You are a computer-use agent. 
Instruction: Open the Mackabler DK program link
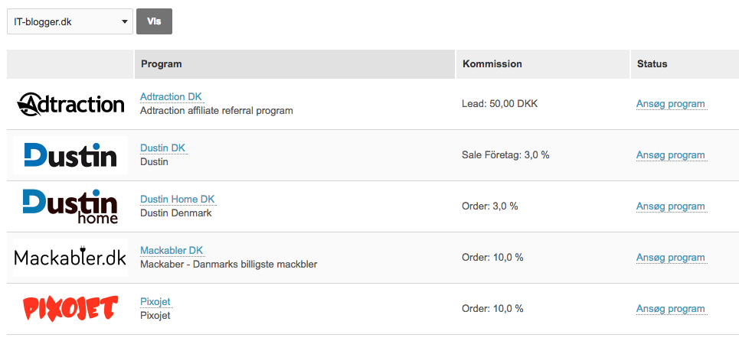coord(172,251)
